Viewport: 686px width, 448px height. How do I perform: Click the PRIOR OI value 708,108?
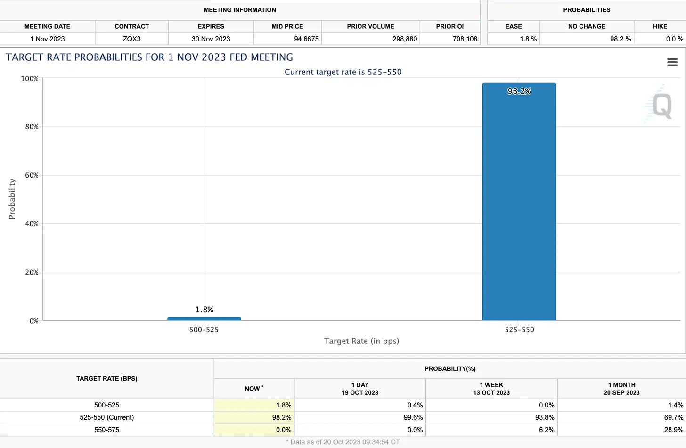465,39
